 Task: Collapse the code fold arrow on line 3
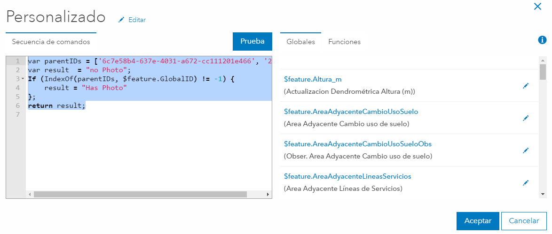click(x=23, y=78)
